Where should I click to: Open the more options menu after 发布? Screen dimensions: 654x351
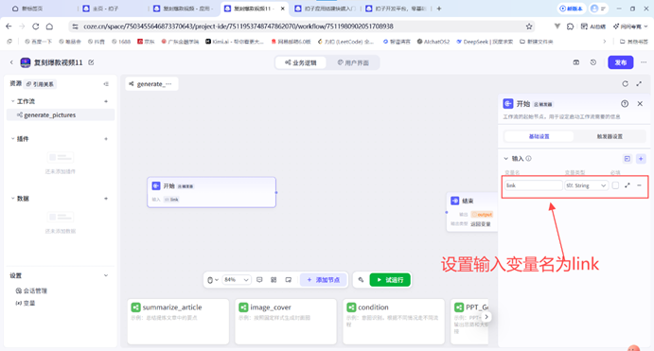(x=644, y=62)
